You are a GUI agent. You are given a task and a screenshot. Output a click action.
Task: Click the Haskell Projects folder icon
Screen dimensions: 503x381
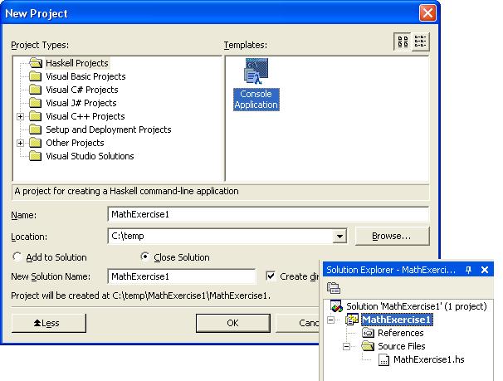[x=36, y=63]
